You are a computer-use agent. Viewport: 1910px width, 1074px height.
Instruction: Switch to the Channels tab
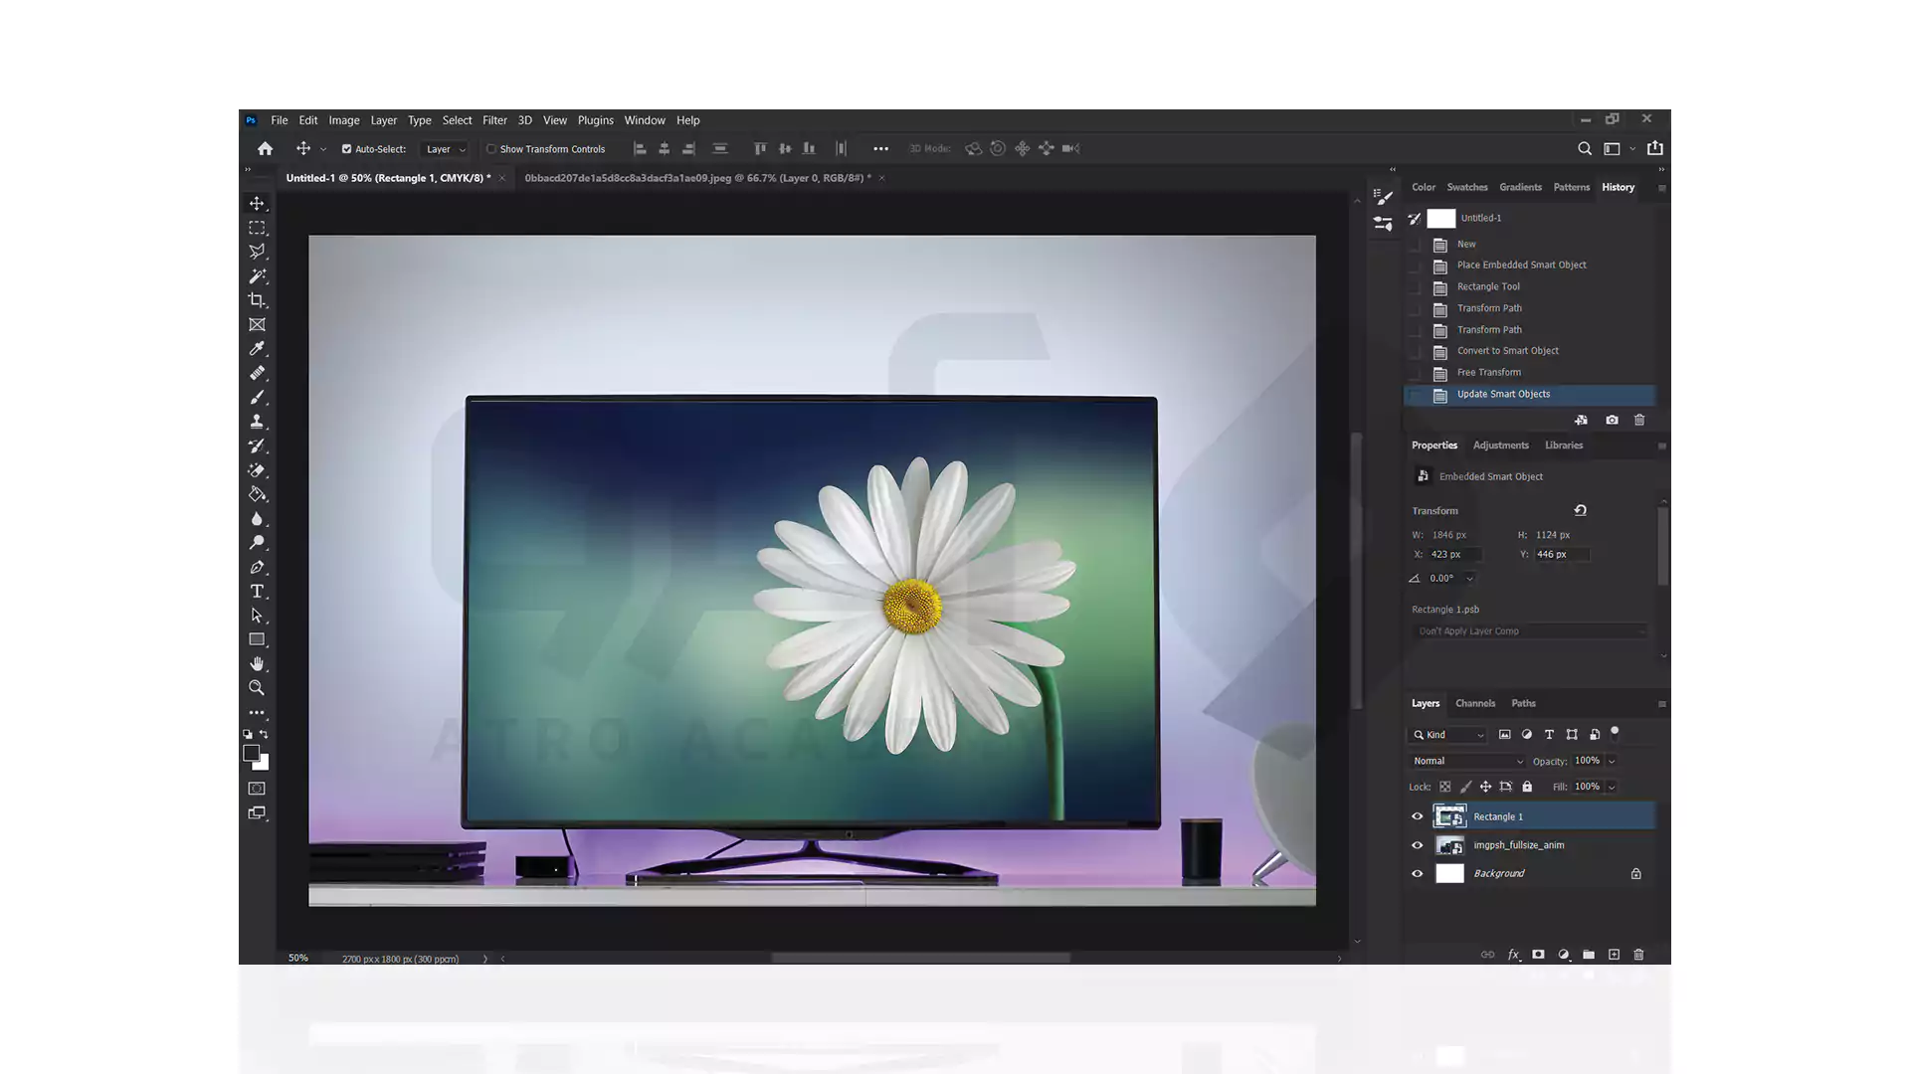1475,703
